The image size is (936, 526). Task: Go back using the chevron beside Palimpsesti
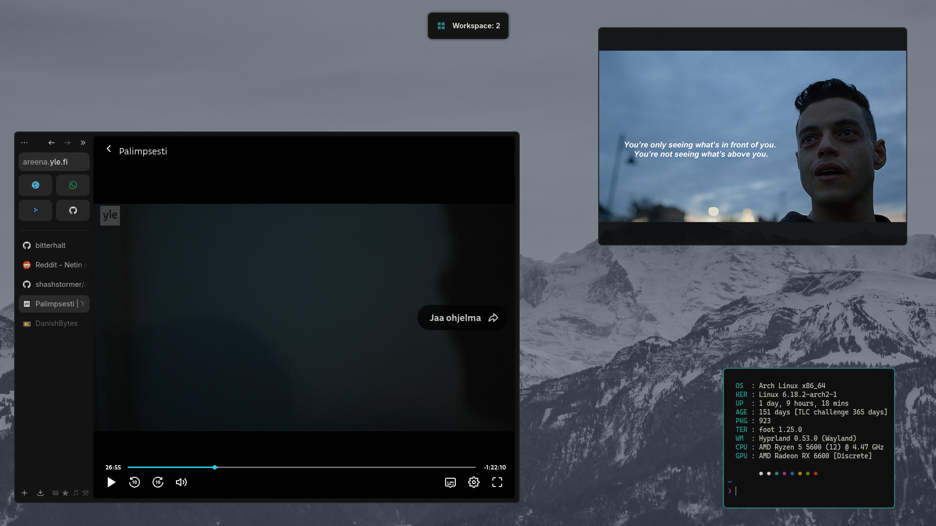tap(109, 149)
